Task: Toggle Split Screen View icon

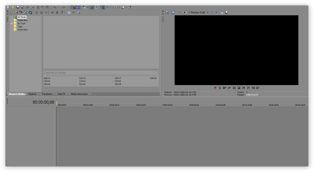Action: coord(185,12)
